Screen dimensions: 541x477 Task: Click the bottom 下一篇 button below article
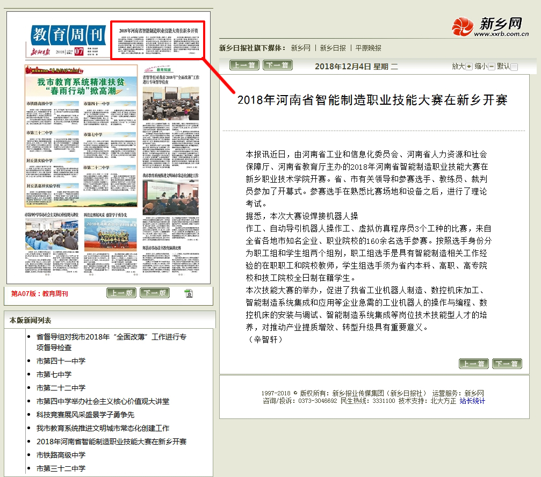pos(507,364)
